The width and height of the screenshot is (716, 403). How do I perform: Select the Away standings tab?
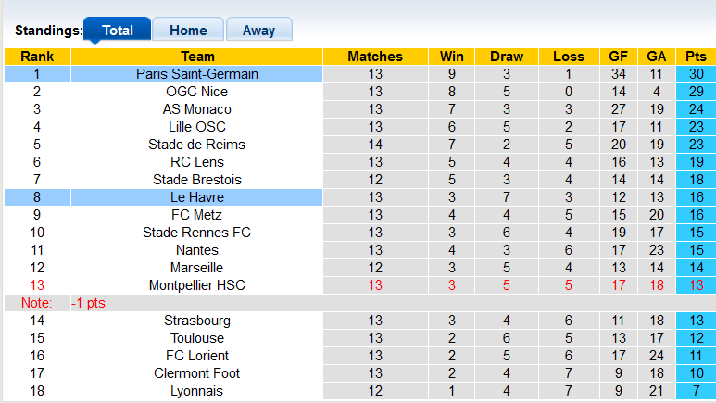(258, 30)
